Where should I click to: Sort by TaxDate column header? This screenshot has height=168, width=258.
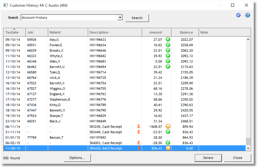pyautogui.click(x=15, y=32)
